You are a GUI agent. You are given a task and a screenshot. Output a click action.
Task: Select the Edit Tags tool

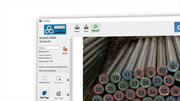44,95
